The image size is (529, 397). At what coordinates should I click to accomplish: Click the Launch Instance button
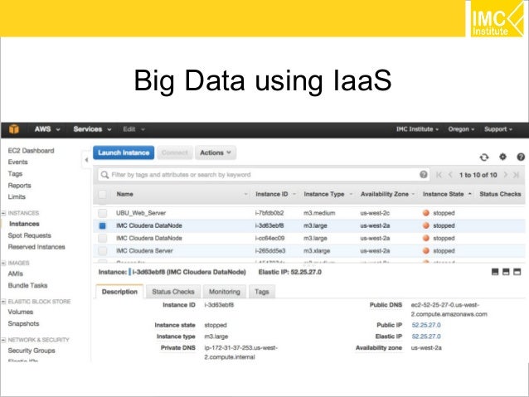click(x=124, y=153)
